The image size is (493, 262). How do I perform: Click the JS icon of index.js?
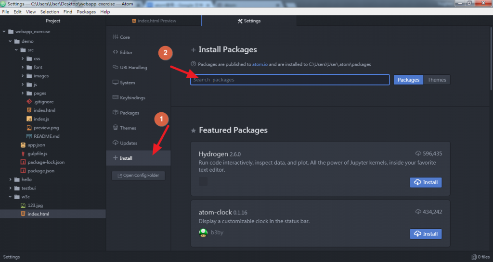pos(29,119)
